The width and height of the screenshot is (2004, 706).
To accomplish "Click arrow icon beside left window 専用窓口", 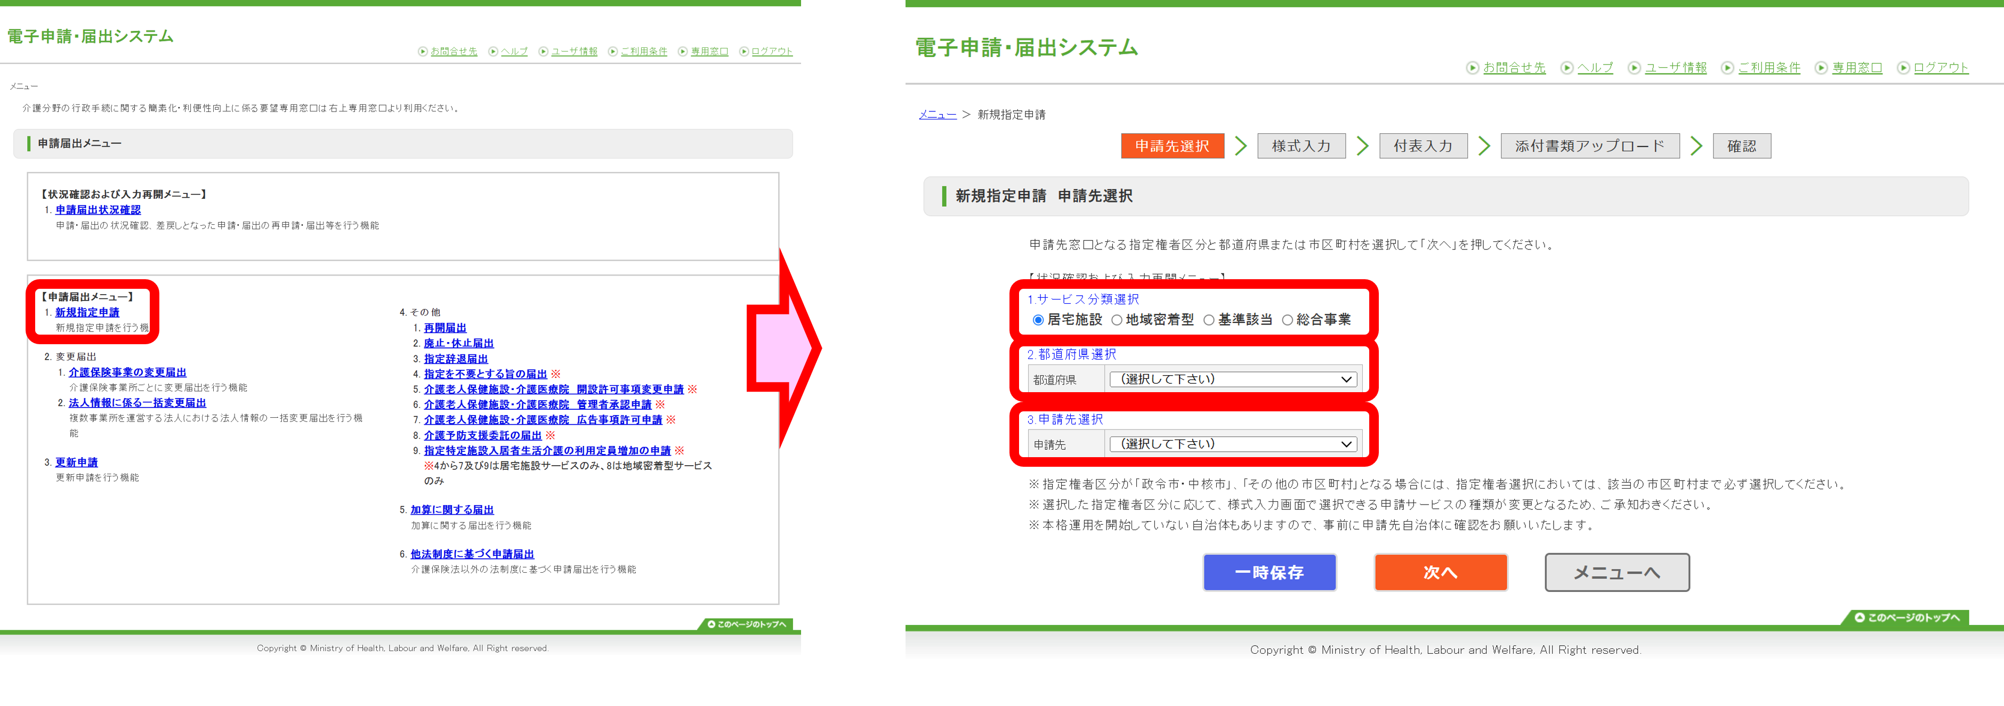I will 683,51.
